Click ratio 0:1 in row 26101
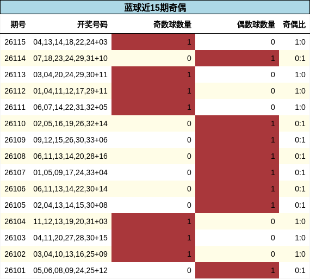Screen dimensions: 310x279 (300, 270)
